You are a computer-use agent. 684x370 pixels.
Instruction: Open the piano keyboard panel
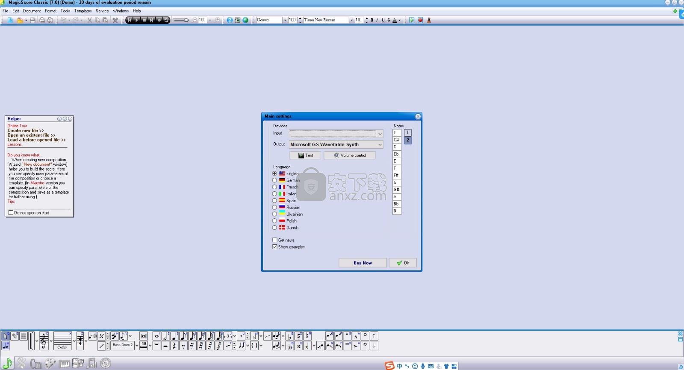point(65,364)
